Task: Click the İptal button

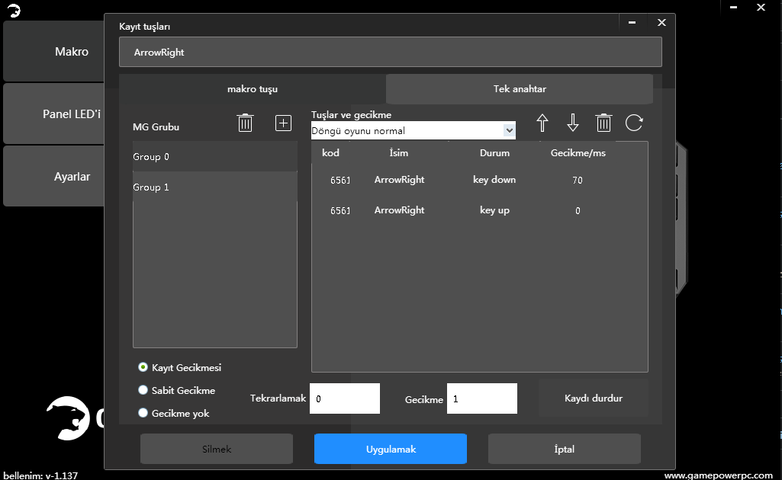Action: (x=564, y=449)
